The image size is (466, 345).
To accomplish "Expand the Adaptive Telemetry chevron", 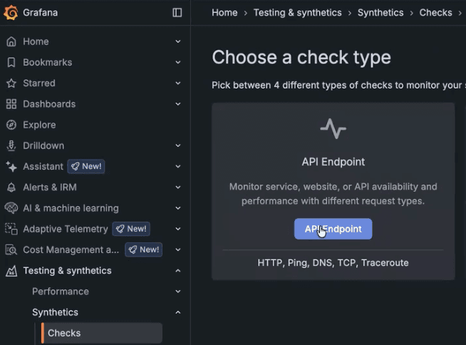I will (x=178, y=229).
